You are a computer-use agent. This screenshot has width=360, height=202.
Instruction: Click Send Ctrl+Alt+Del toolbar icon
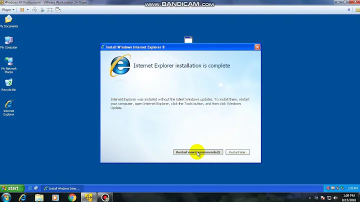coord(34,10)
